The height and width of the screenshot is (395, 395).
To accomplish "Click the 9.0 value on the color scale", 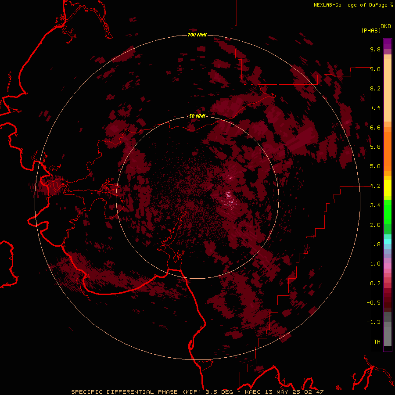I will click(x=375, y=69).
